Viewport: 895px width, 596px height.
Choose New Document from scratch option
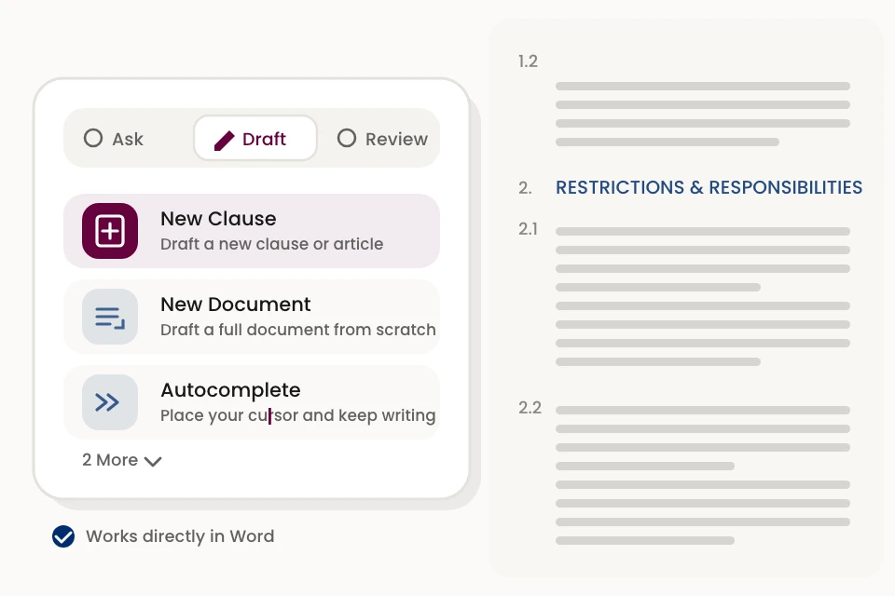point(252,317)
